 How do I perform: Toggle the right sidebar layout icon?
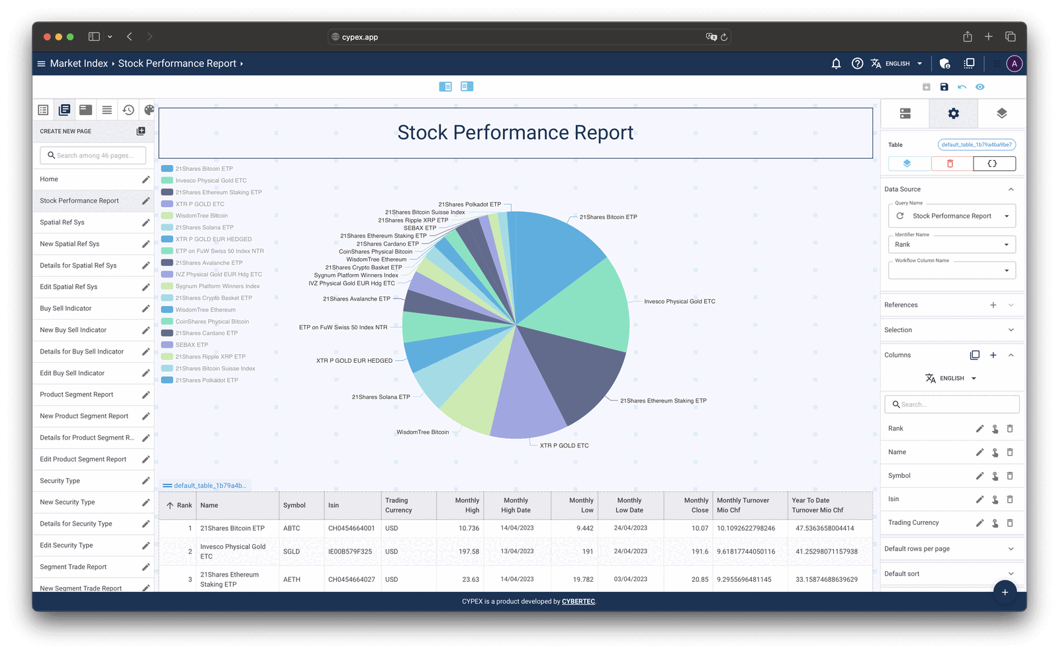coord(467,87)
